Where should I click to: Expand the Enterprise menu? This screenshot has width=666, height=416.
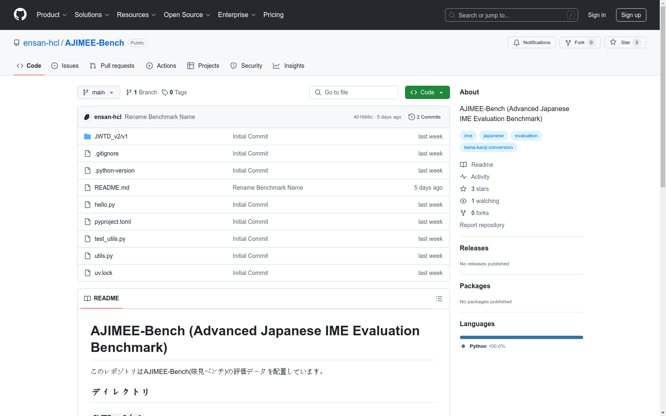click(x=237, y=15)
